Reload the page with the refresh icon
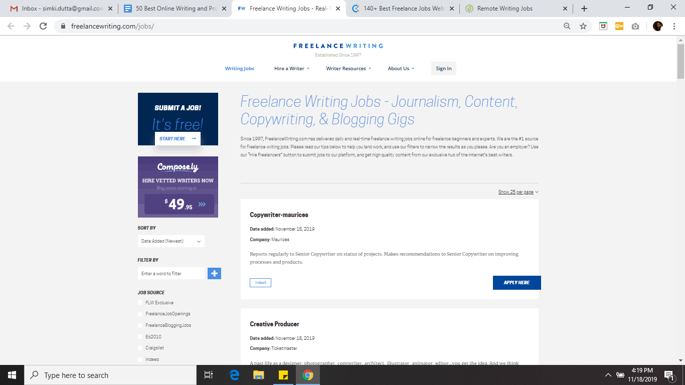This screenshot has height=385, width=685. pos(43,26)
